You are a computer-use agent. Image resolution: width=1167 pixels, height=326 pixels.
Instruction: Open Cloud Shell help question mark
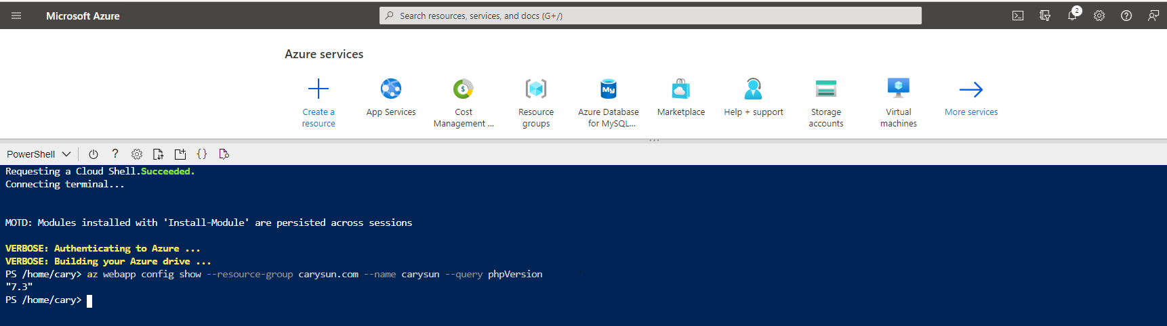[115, 154]
